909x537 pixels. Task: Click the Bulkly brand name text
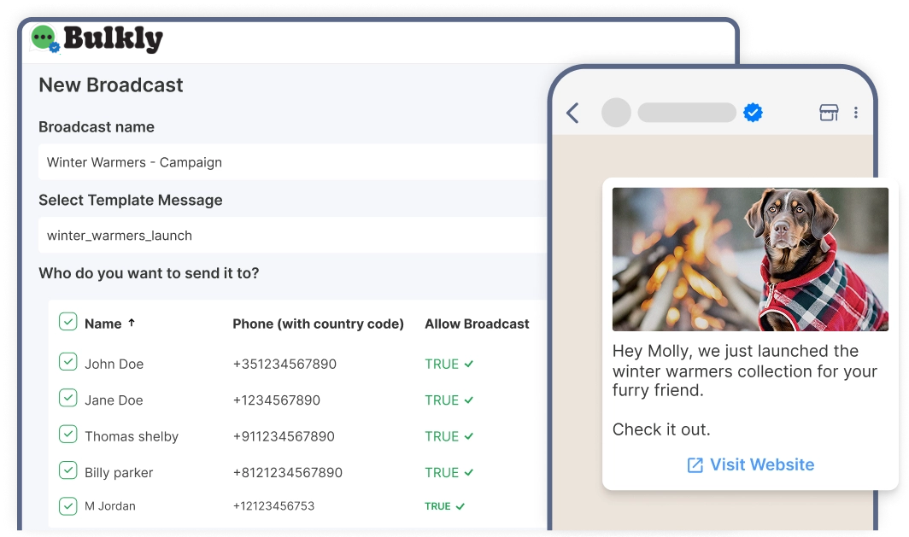(113, 39)
